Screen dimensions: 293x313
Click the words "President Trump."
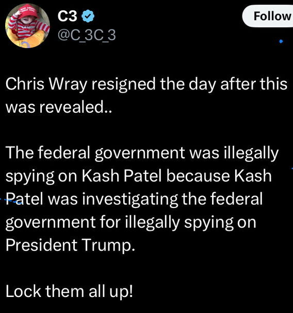[x=70, y=246]
